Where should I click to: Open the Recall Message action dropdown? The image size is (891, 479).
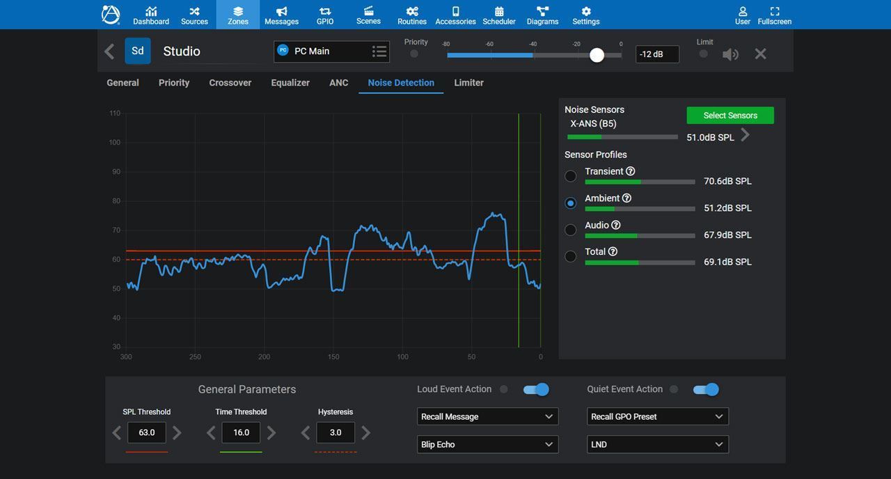point(487,416)
